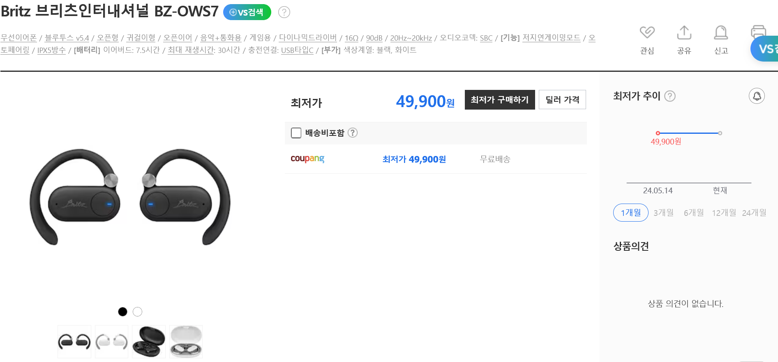Open help icon next to 최저가 추이
778x362 pixels.
(670, 96)
